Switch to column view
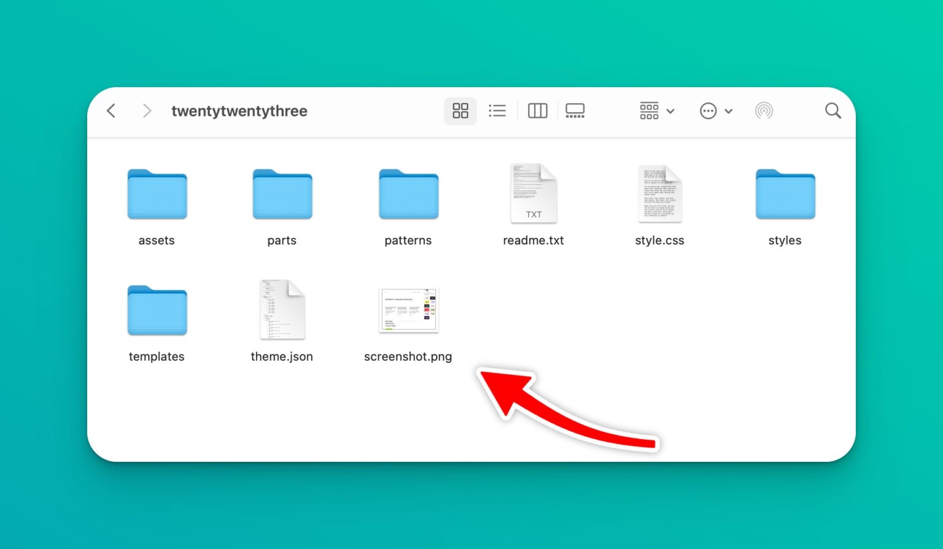The height and width of the screenshot is (549, 943). [x=538, y=111]
